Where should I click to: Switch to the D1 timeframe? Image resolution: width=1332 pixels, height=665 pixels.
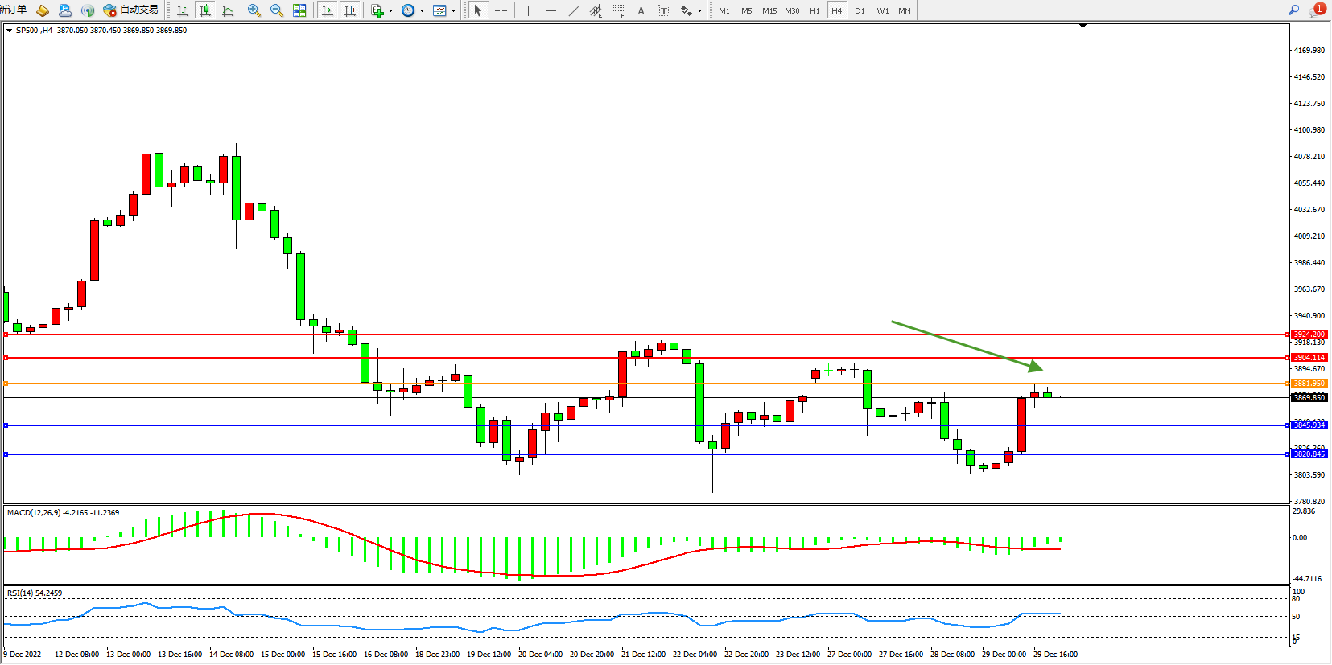860,10
